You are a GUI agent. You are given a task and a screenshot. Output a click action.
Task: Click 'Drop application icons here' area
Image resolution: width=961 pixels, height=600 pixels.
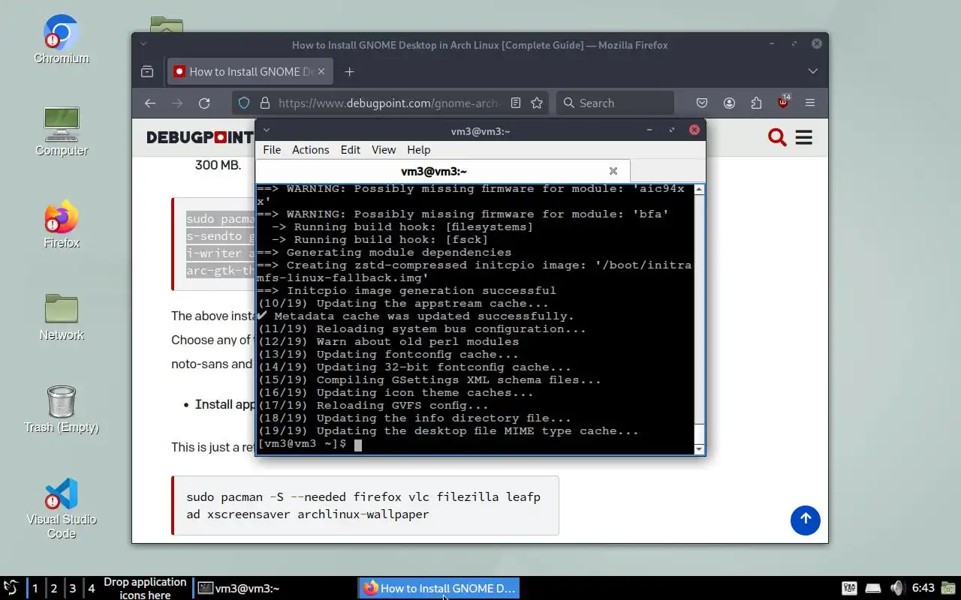click(145, 588)
